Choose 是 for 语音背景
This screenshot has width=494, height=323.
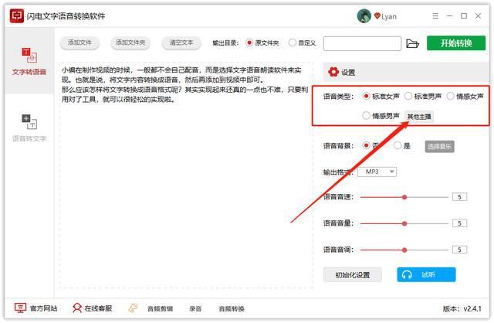(402, 145)
